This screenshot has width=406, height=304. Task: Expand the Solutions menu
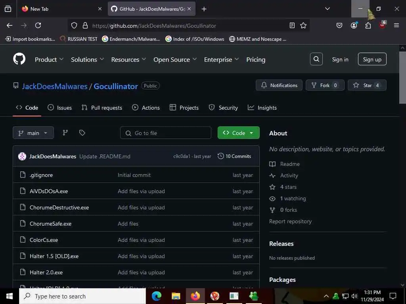click(88, 59)
